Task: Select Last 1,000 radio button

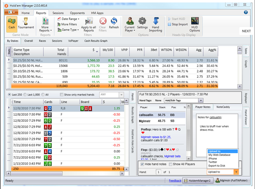Action: click(x=25, y=94)
